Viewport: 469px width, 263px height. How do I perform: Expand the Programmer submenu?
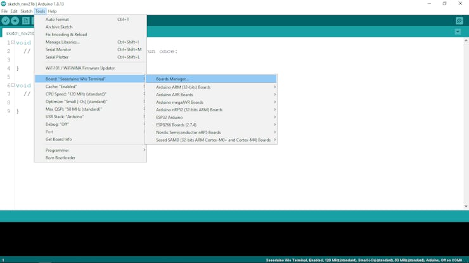coord(91,150)
